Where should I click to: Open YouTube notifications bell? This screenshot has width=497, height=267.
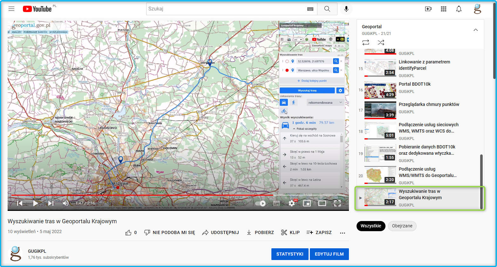click(x=459, y=9)
